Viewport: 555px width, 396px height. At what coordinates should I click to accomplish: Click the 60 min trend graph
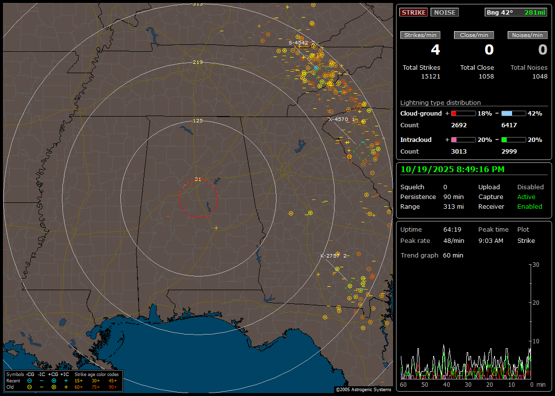coord(466,341)
